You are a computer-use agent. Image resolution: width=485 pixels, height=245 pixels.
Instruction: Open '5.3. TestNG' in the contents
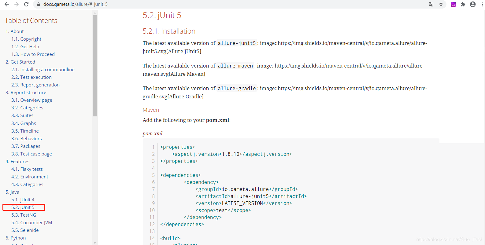(x=24, y=215)
